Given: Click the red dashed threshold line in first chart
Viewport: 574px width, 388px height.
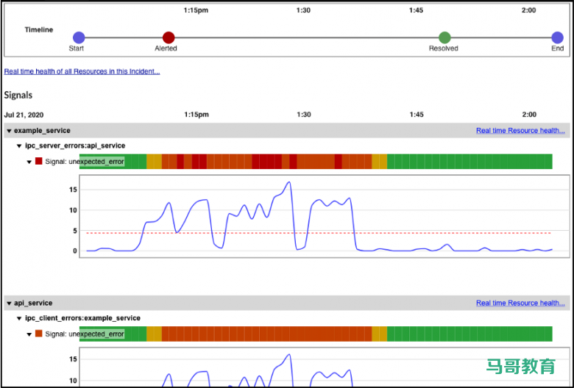Looking at the screenshot, I should pos(442,233).
